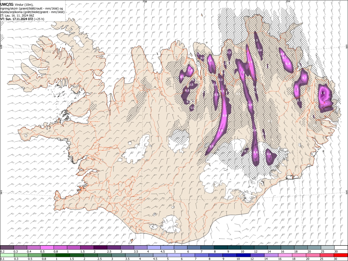Click the '66N' latitude label on the right edge
This screenshot has width=348, height=261.
click(x=347, y=47)
